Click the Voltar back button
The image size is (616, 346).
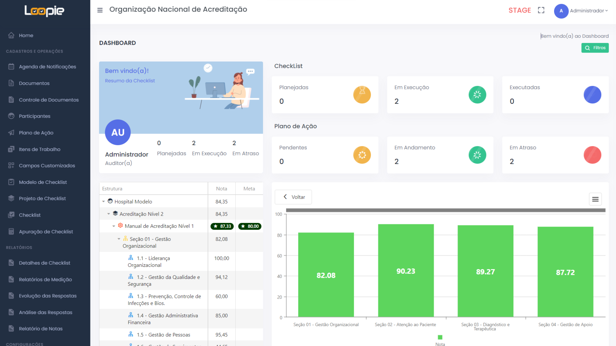click(293, 197)
